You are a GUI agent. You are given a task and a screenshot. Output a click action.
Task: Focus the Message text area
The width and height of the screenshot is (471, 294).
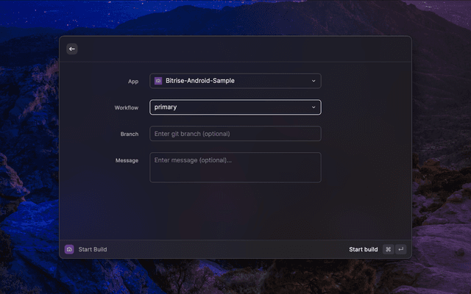(235, 168)
